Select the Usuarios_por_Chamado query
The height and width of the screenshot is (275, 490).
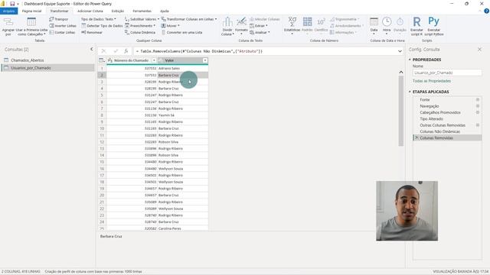pos(48,68)
